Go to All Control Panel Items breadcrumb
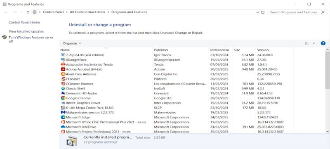This screenshot has height=149, width=330. click(87, 12)
